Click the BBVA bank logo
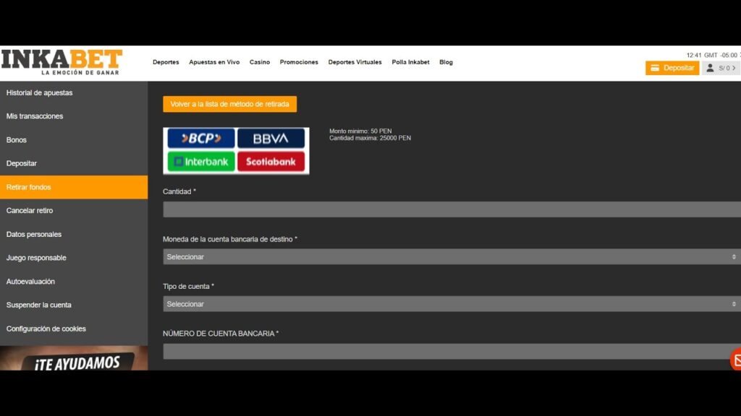This screenshot has width=741, height=416. [271, 138]
